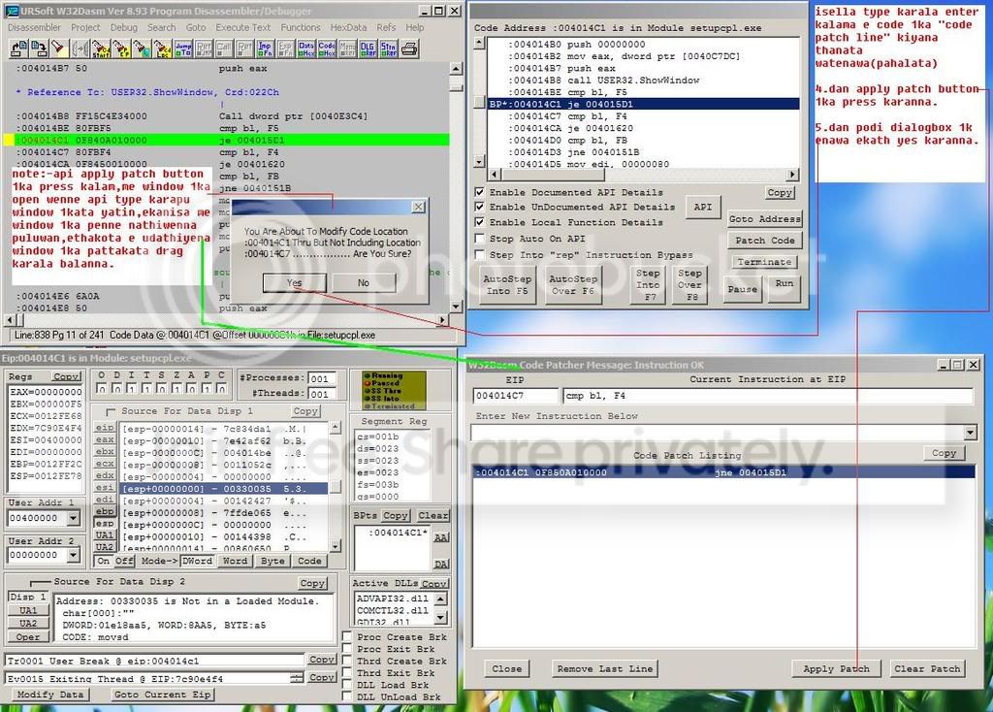Click scroll-right arrow of debugger code list
Screen dimensions: 993x712
pos(791,175)
